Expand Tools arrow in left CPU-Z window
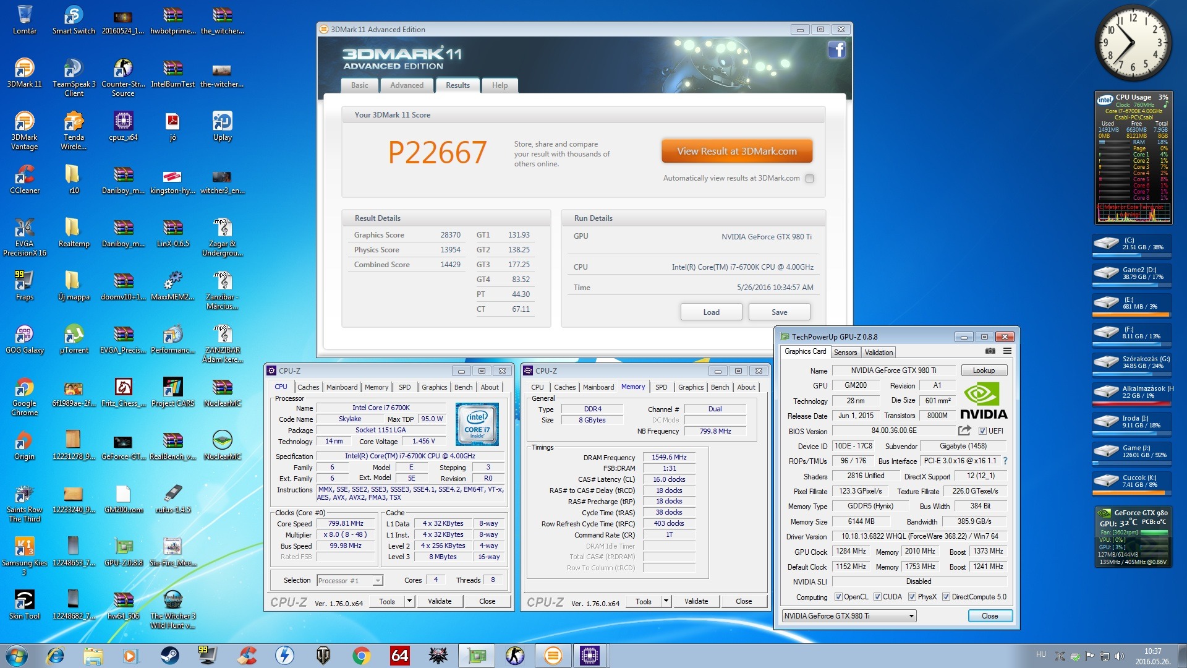This screenshot has height=668, width=1187. (409, 601)
